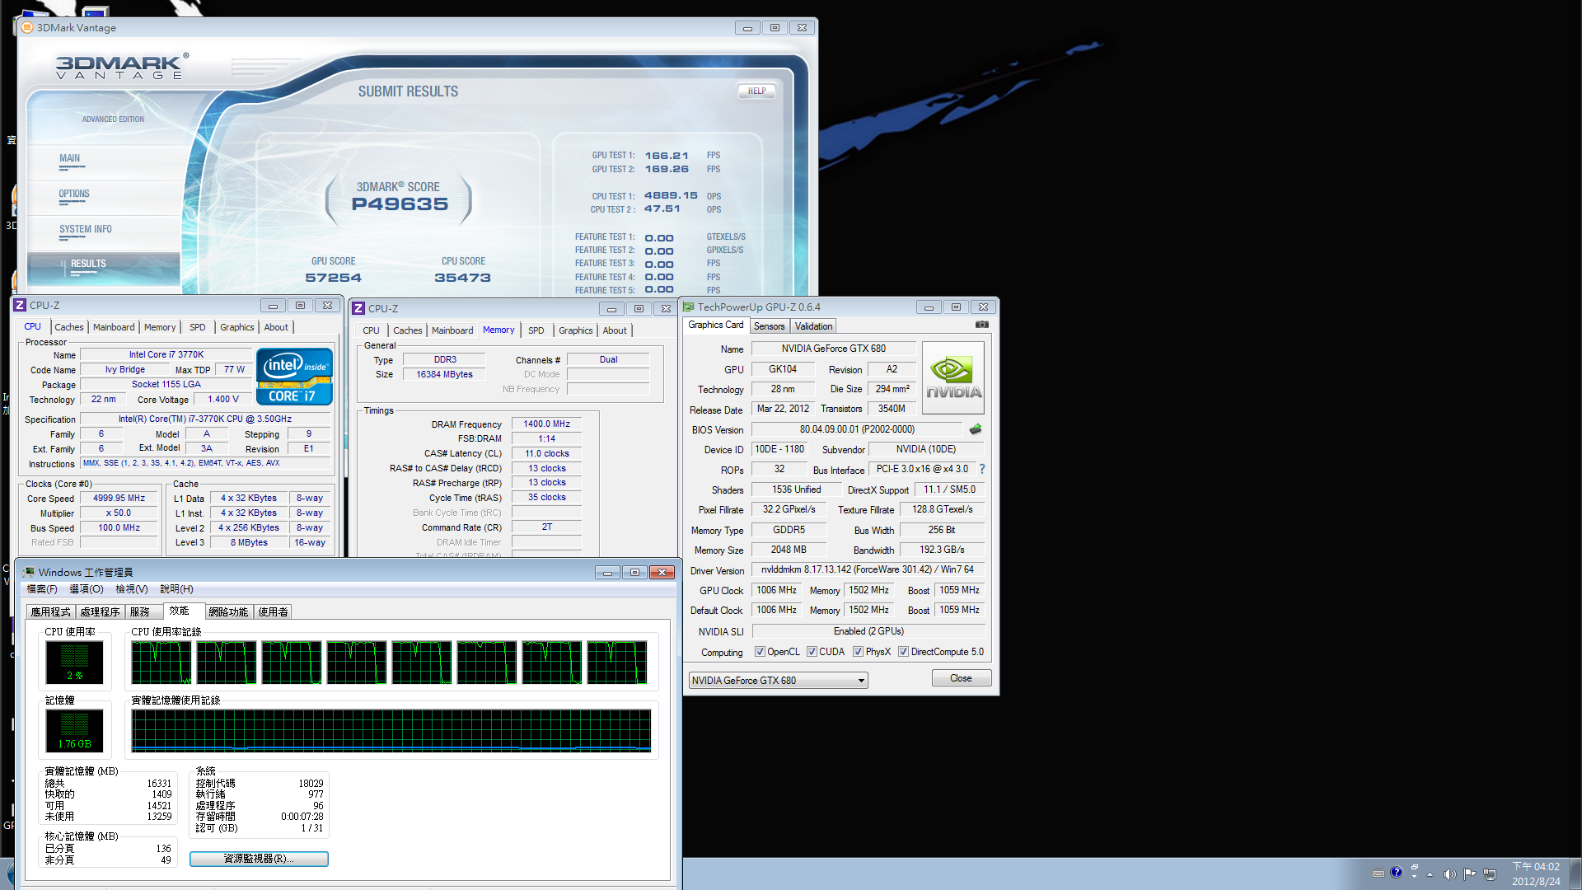
Task: Click the 3DMark Vantage title bar icon
Action: point(27,27)
